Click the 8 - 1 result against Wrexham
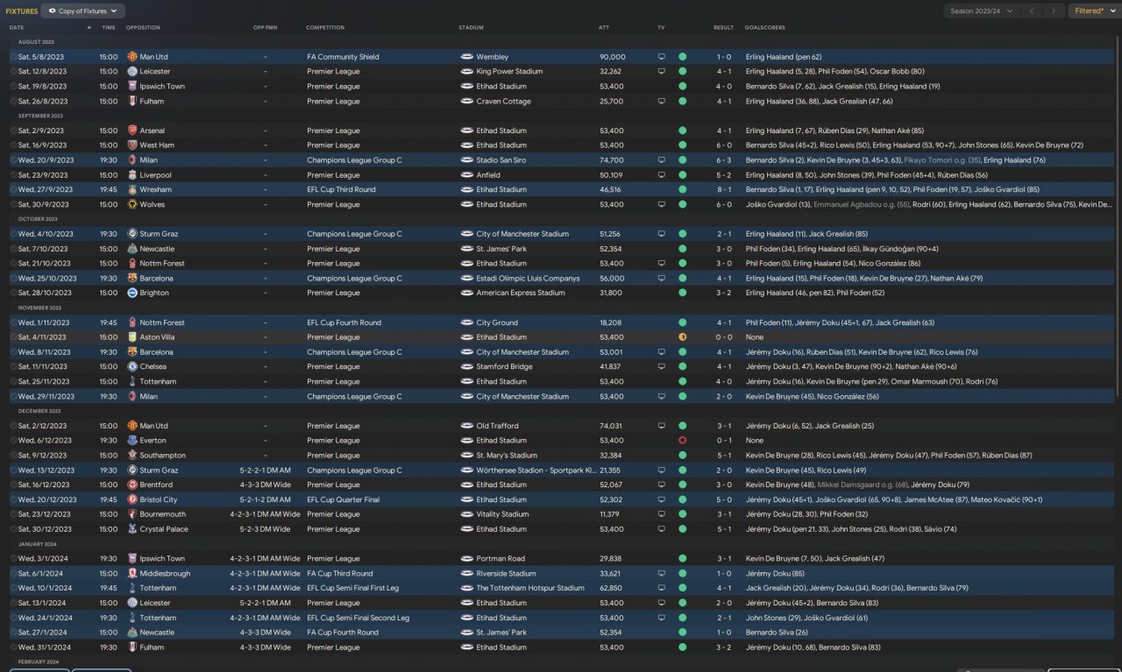Screen dimensions: 1122x672 (x=723, y=189)
